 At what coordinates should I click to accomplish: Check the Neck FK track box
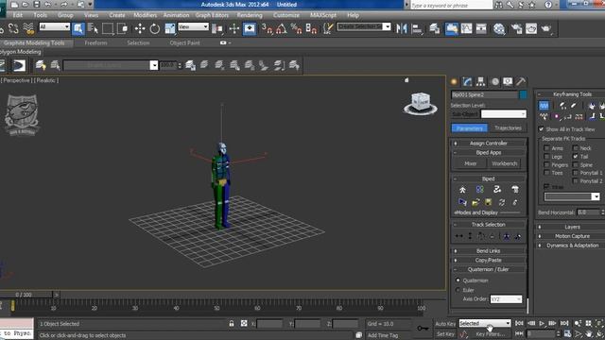click(x=576, y=148)
